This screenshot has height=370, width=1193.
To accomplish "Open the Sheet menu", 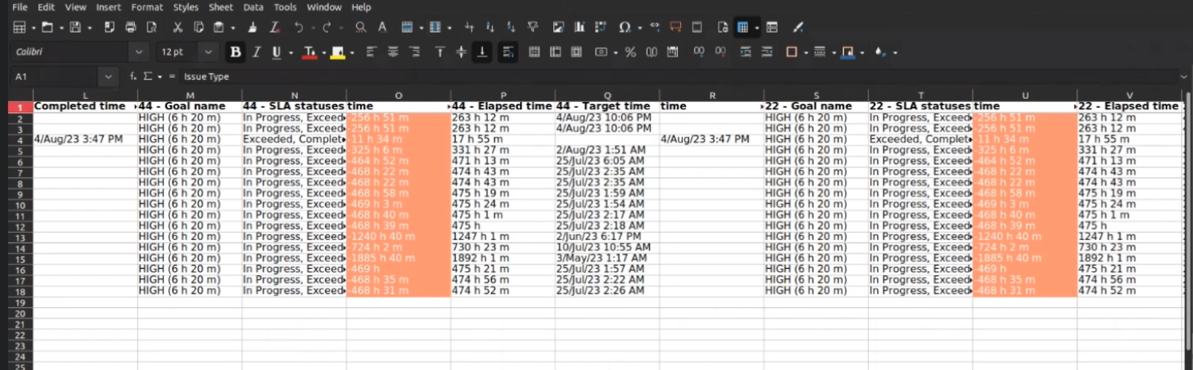I will pyautogui.click(x=220, y=7).
